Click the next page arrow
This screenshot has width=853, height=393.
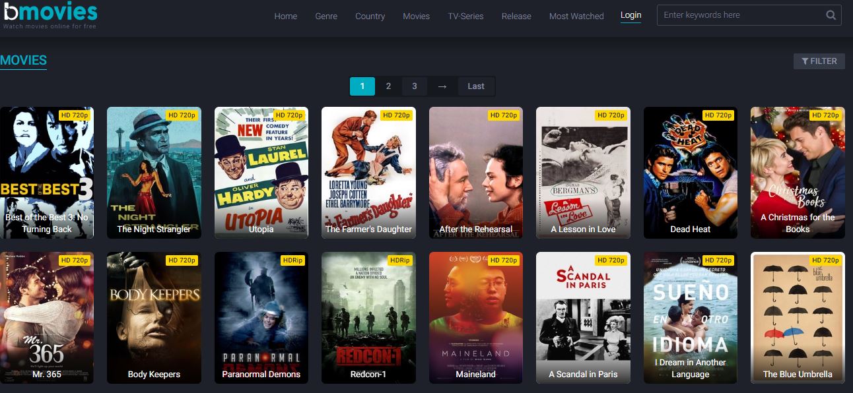[442, 86]
